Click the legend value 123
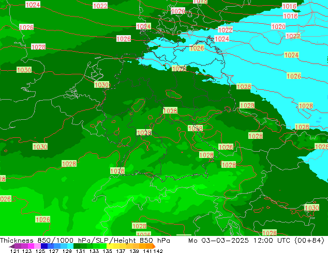This screenshot has height=253, width=328. click(27, 251)
